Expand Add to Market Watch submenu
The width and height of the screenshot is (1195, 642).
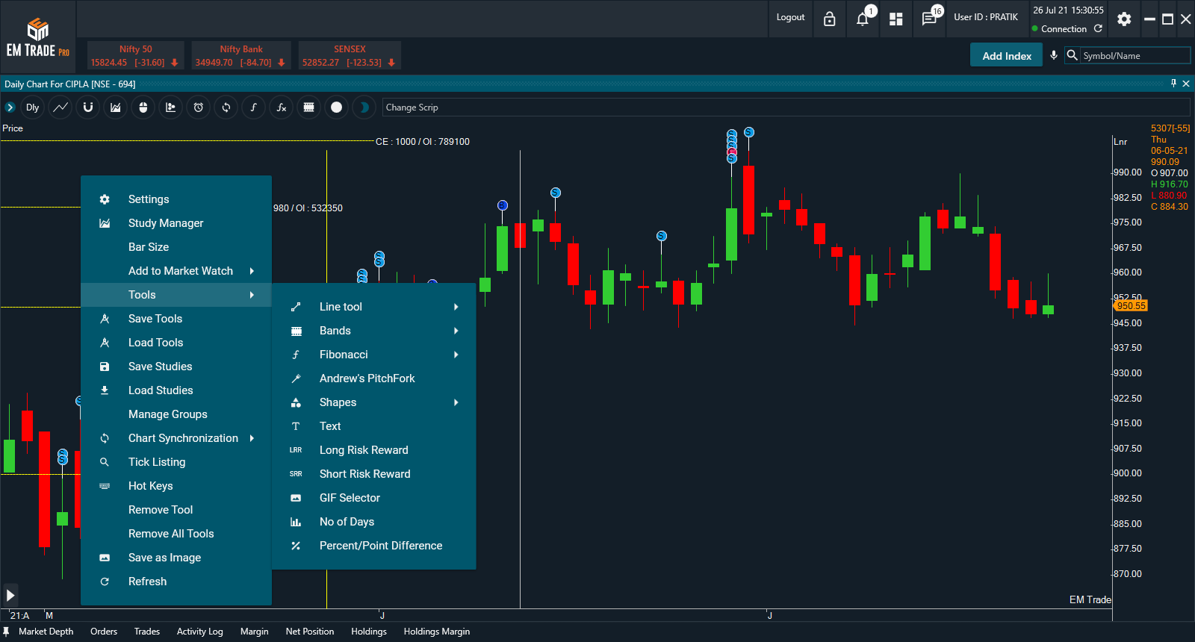click(x=176, y=271)
